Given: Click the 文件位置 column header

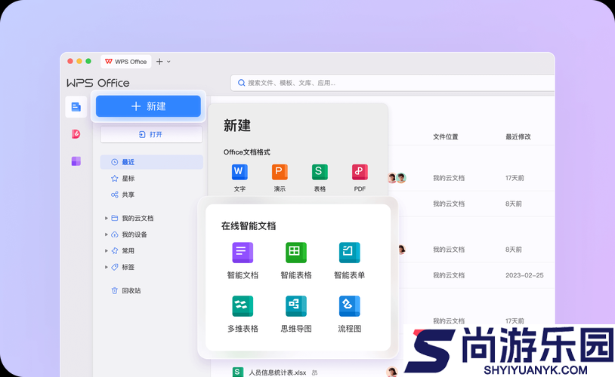Looking at the screenshot, I should pyautogui.click(x=446, y=136).
